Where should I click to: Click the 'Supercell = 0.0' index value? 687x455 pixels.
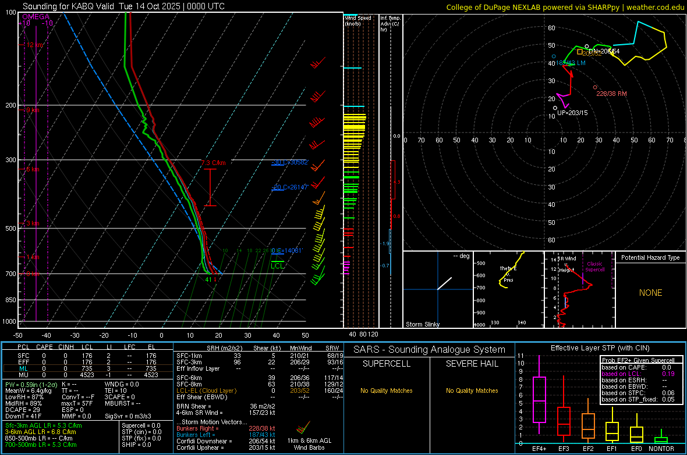point(141,426)
